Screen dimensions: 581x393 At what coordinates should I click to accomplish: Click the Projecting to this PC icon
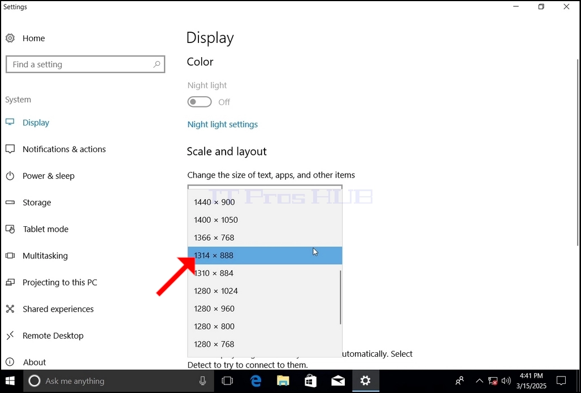pyautogui.click(x=10, y=283)
